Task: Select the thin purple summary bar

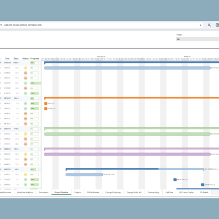Action: tap(132, 148)
